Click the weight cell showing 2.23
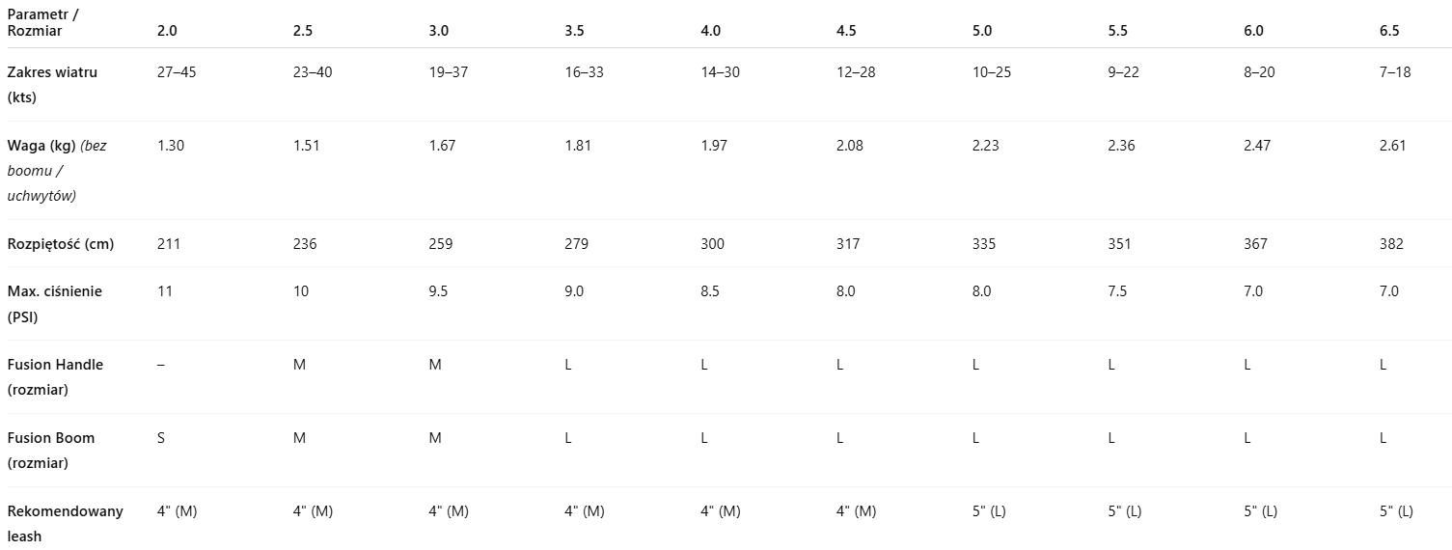This screenshot has height=550, width=1452. click(x=986, y=146)
